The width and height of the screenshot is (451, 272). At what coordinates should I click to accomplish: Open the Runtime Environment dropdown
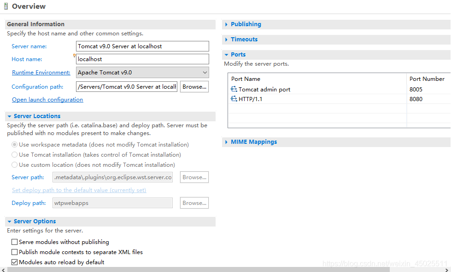point(142,72)
